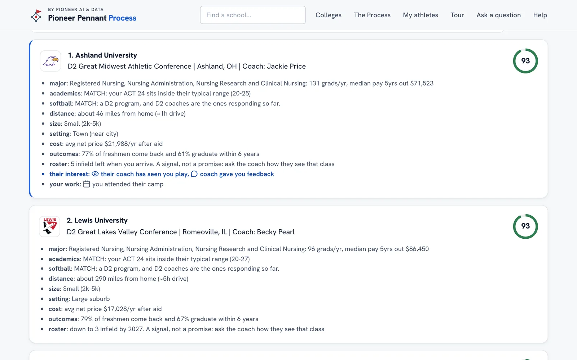Click '77% of freshmen come back' outcomes line

(x=154, y=154)
